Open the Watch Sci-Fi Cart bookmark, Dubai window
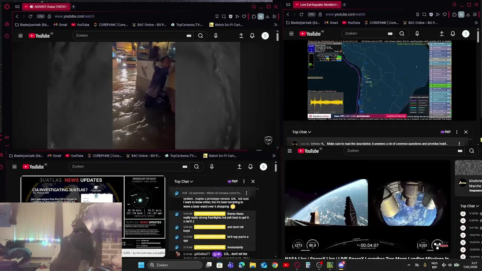This screenshot has width=482, height=271. [226, 25]
